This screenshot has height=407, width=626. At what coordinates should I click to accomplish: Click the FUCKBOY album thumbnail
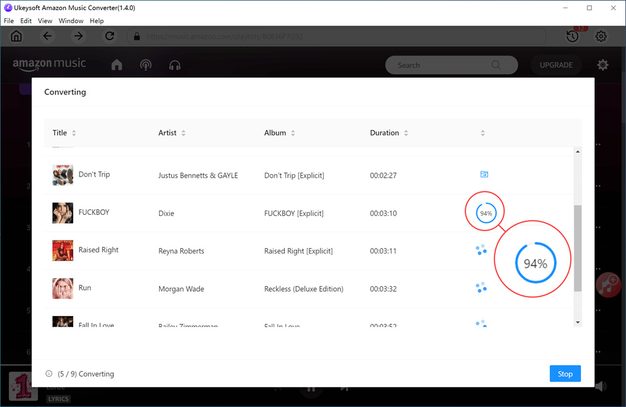(63, 213)
